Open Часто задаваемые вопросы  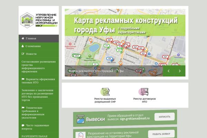tap(39, 127)
